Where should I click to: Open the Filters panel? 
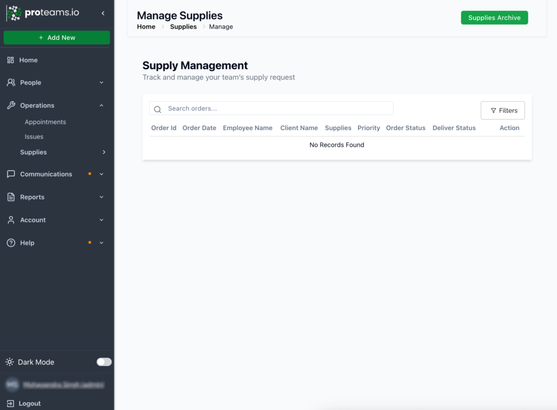[x=503, y=110]
